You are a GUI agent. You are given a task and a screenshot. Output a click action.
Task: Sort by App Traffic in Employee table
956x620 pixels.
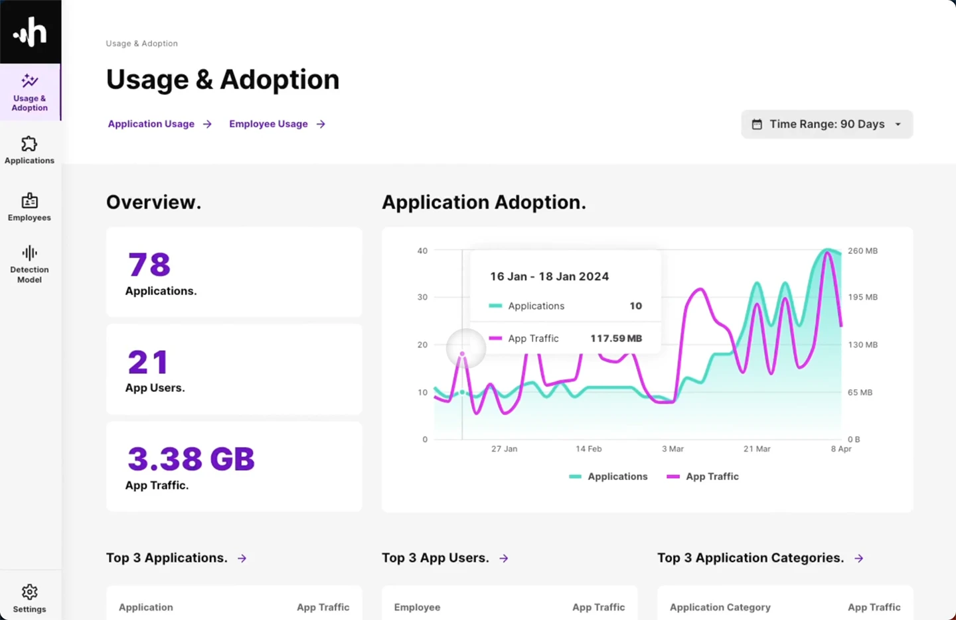point(598,607)
